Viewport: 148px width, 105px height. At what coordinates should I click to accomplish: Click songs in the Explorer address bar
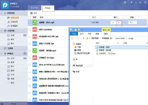click(x=131, y=38)
